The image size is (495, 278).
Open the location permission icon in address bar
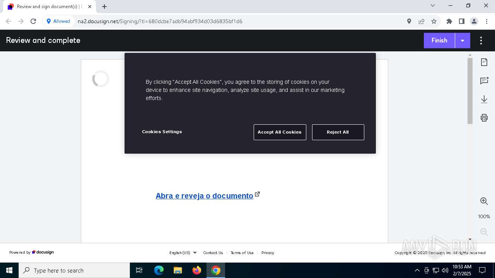click(x=409, y=21)
